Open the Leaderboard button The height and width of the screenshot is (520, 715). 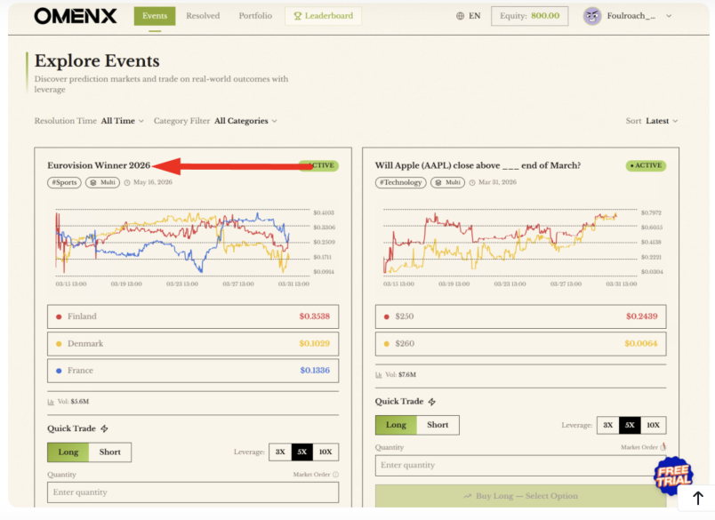pos(324,16)
